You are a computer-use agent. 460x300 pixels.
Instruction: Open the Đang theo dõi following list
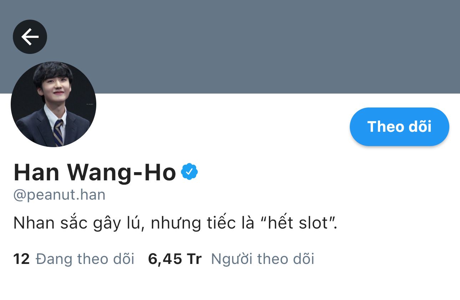85,259
